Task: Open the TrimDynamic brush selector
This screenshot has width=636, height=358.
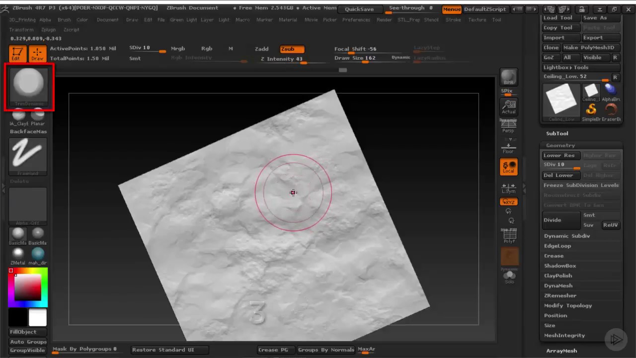Action: tap(28, 87)
